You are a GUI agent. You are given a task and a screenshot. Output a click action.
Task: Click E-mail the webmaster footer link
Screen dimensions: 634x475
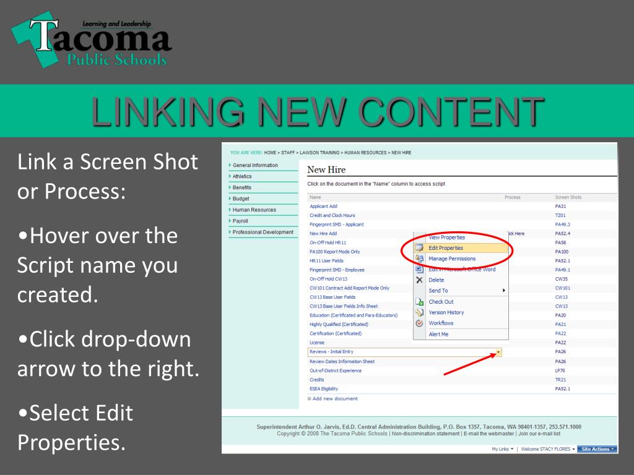(x=489, y=434)
